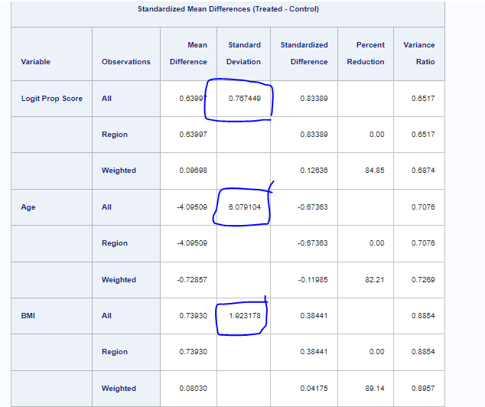
Task: Click the Observations column header
Action: point(126,62)
